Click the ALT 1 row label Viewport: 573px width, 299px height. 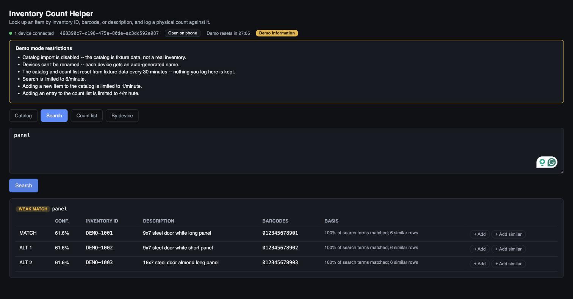26,248
